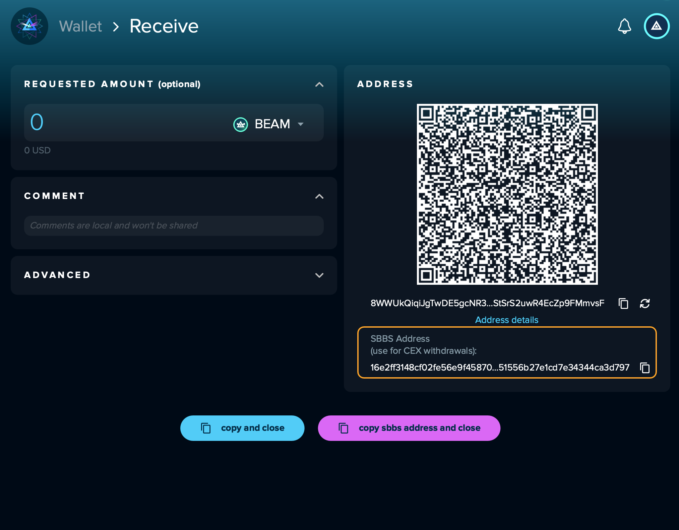Image resolution: width=679 pixels, height=530 pixels.
Task: Regenerate the address with refresh icon
Action: tap(644, 304)
